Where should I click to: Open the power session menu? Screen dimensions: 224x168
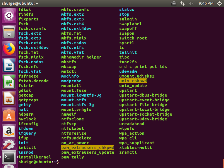pyautogui.click(x=220, y=3)
